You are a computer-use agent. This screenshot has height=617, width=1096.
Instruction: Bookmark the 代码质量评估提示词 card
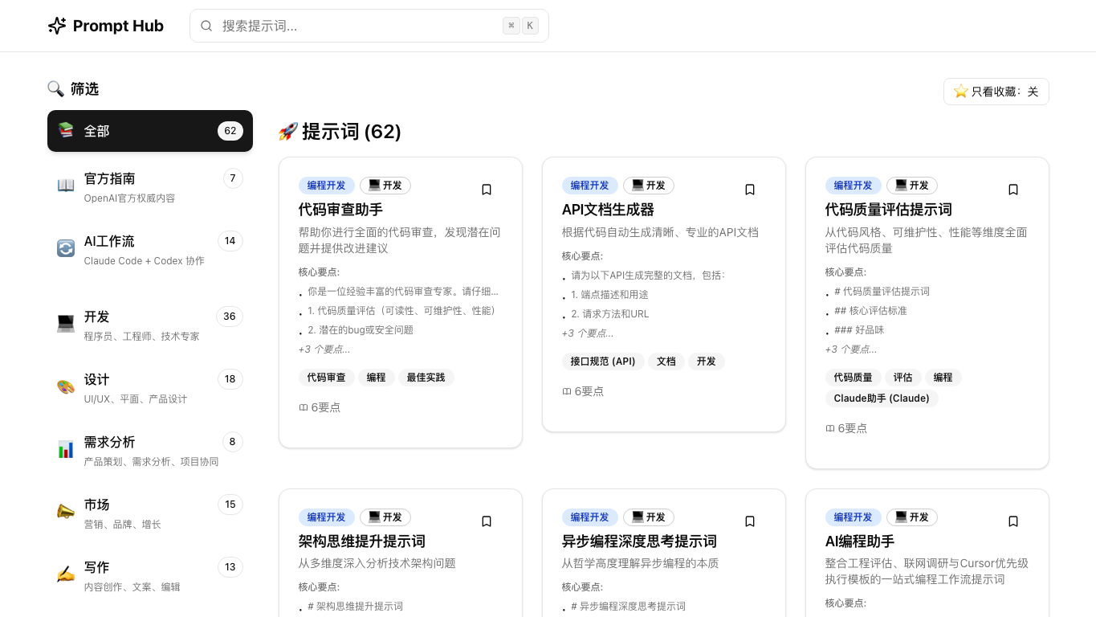(1013, 190)
